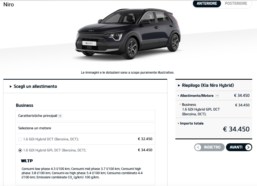Select the 1.6 GDi Hybrid DCT engine radio
The height and width of the screenshot is (186, 257).
(x=20, y=139)
